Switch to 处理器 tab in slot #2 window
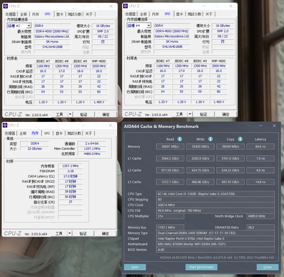The width and height of the screenshot is (284, 277). click(x=11, y=14)
